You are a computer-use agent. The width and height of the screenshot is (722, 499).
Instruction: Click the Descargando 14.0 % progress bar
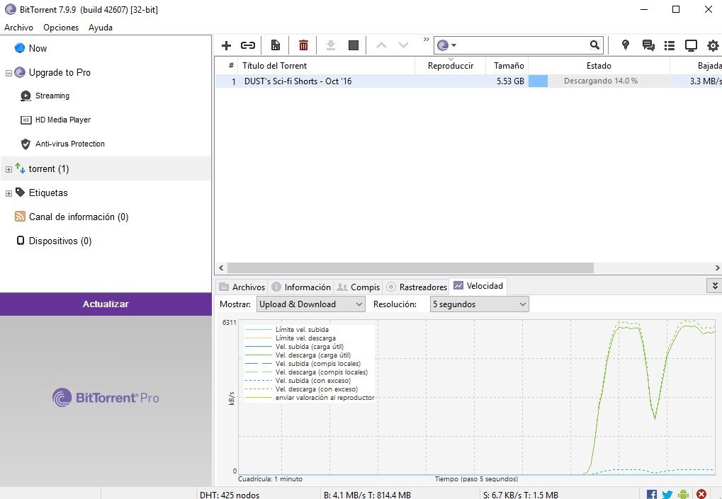tap(599, 81)
